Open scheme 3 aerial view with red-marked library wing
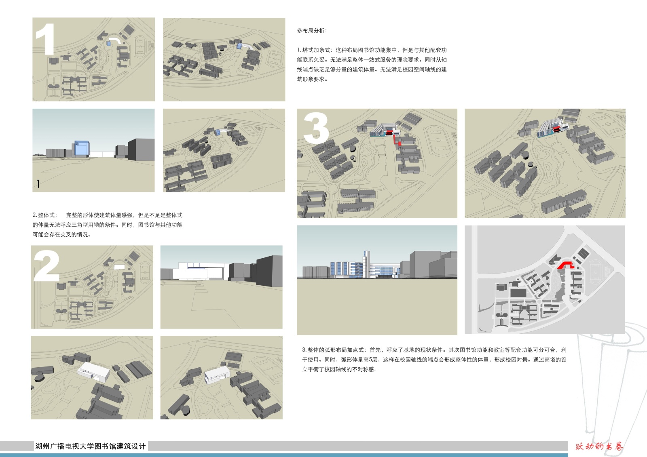 (377, 163)
